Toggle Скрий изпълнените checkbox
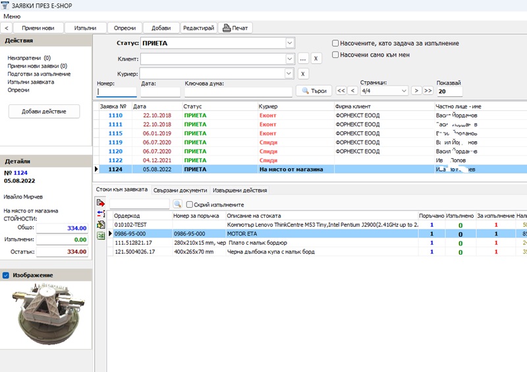Screen dimensions: 527x372 click(x=190, y=204)
